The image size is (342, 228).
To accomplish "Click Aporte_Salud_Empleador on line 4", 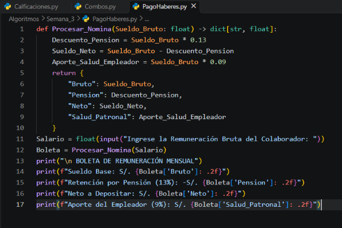I will 95,62.
